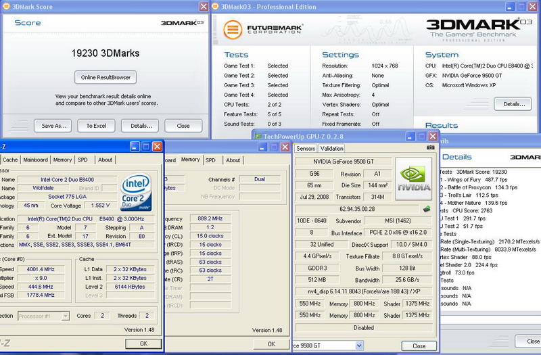
Task: Switch to the Validation tab in GPU-Z
Action: pos(331,148)
